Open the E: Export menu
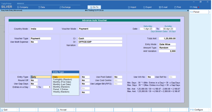The image size is (212, 112). pyautogui.click(x=147, y=7)
